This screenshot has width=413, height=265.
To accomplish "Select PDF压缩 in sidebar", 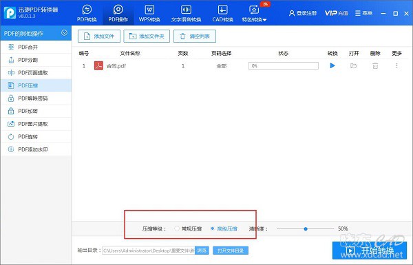I will [36, 85].
